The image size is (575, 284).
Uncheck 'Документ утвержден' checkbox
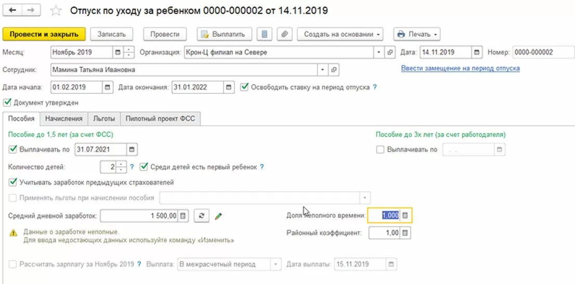[7, 103]
